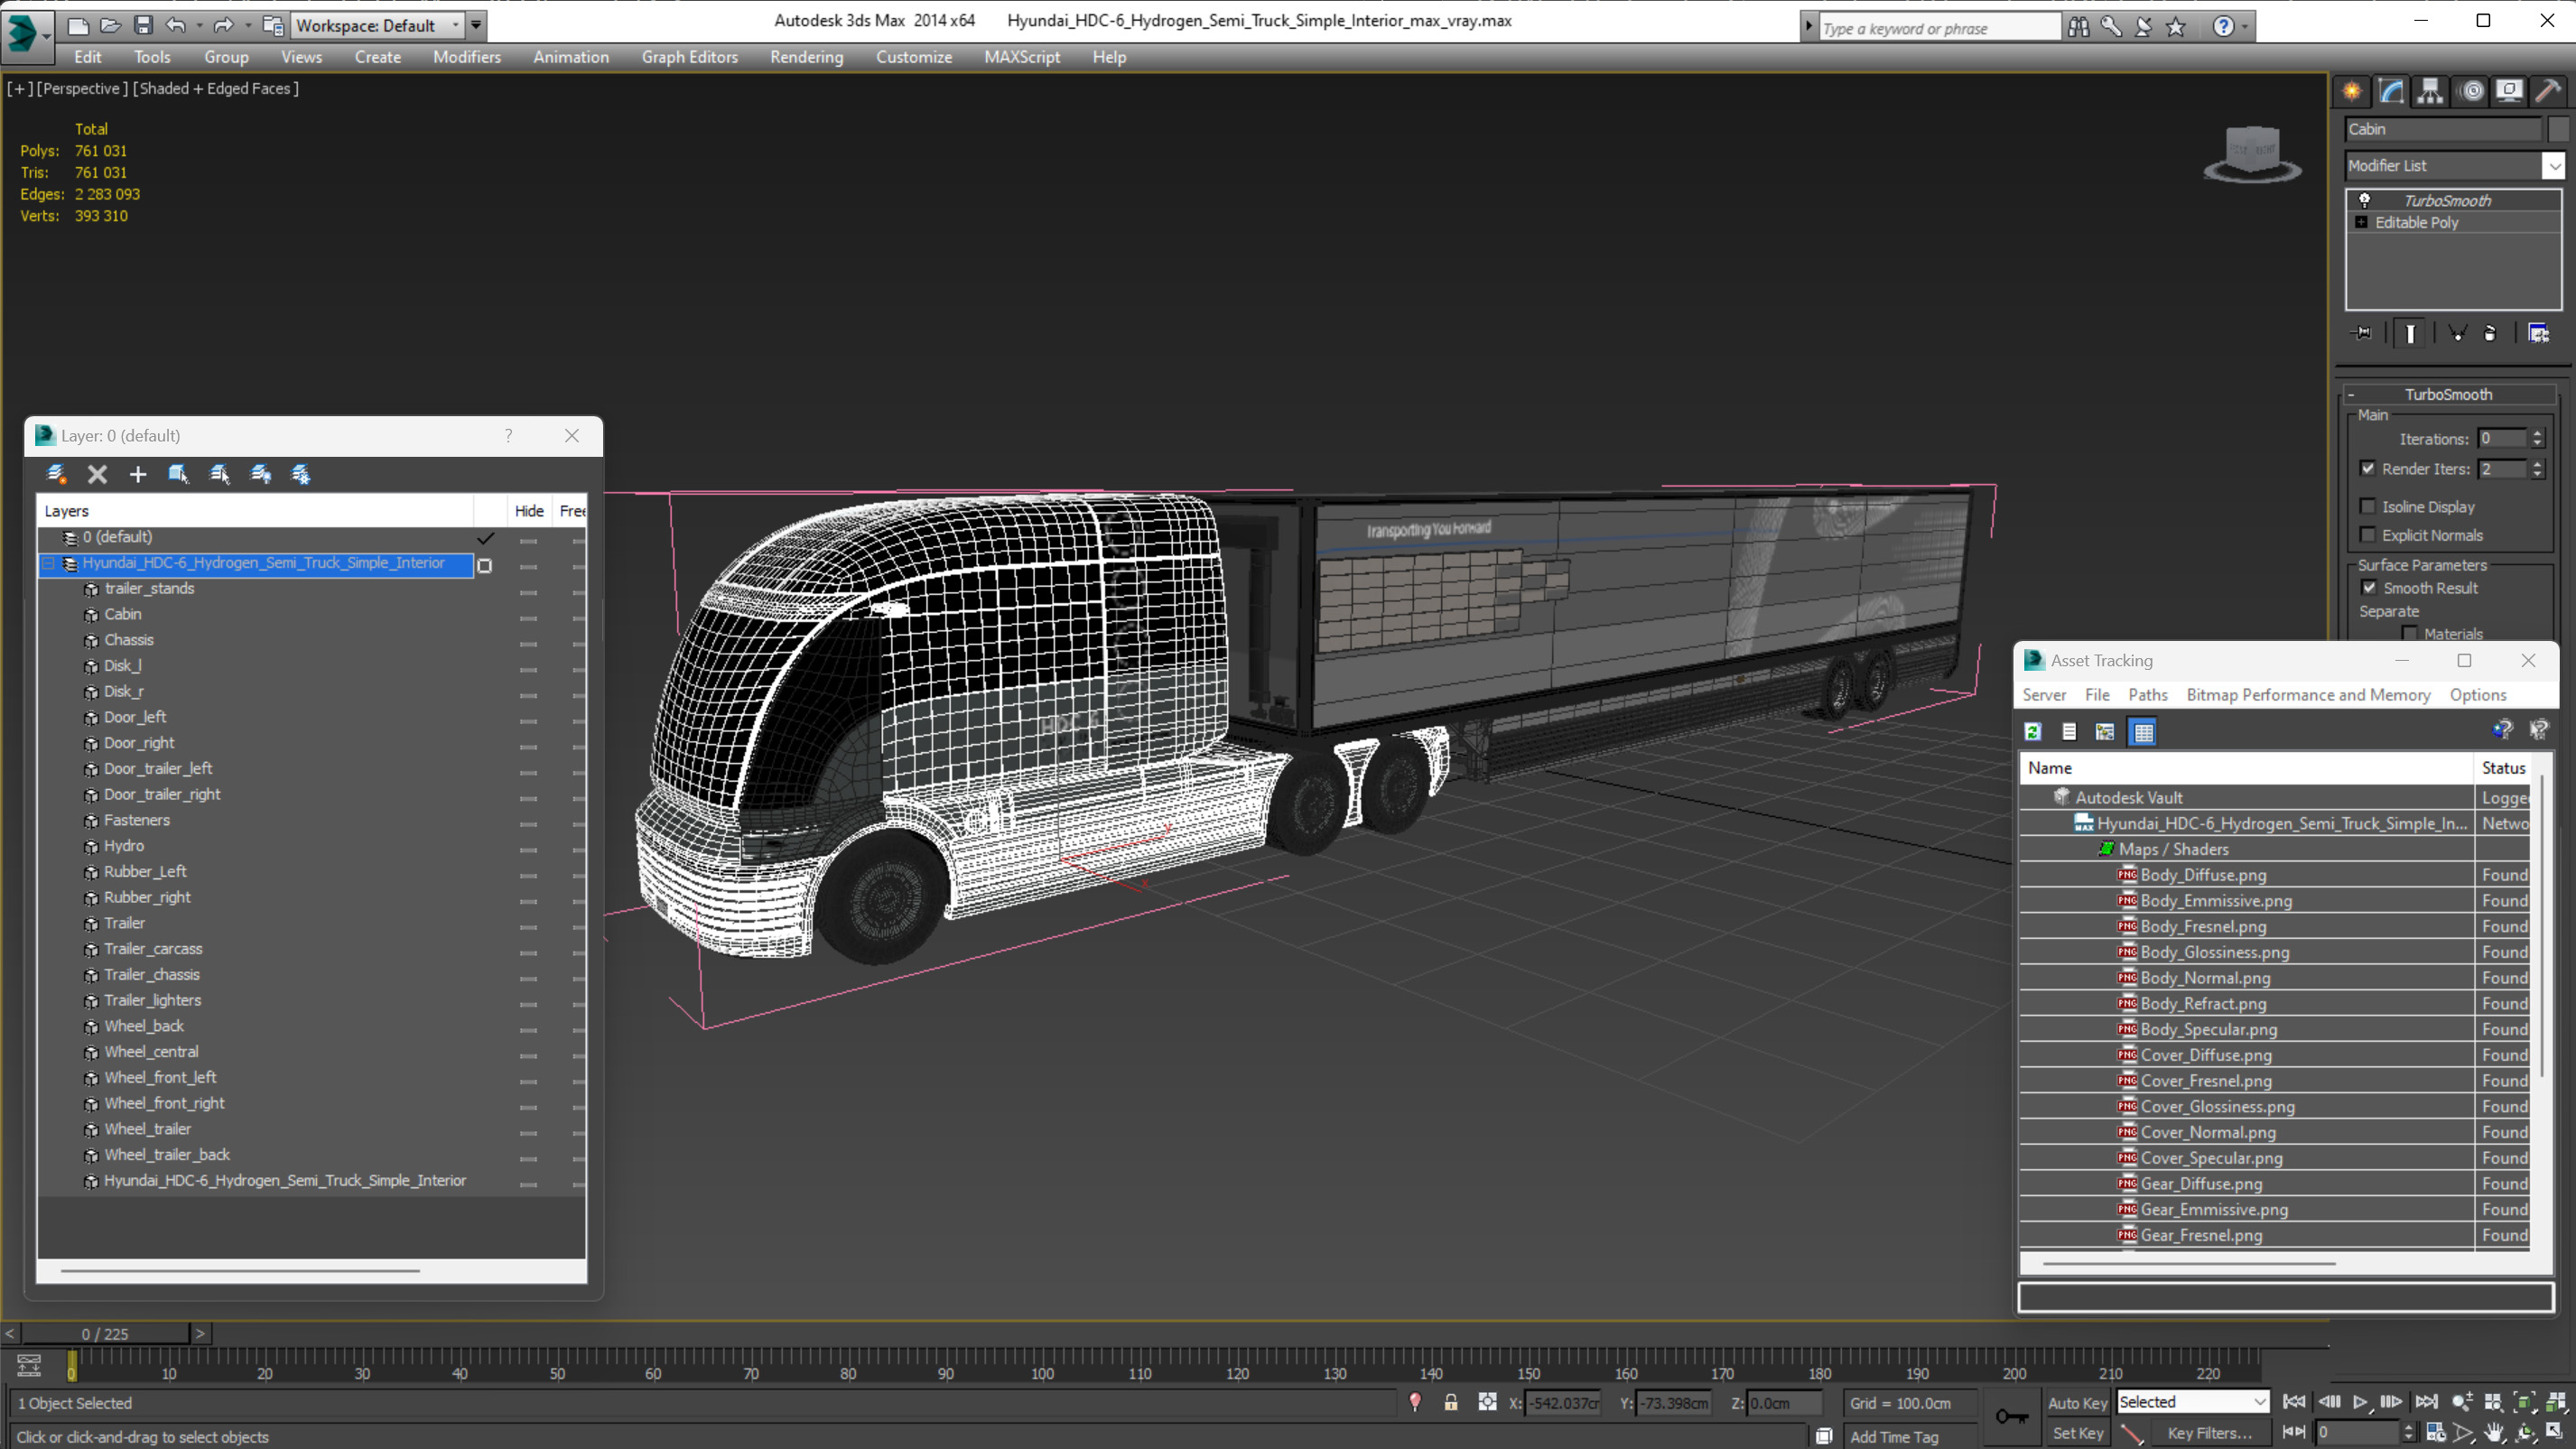Open the Workspace Default dropdown

point(456,25)
